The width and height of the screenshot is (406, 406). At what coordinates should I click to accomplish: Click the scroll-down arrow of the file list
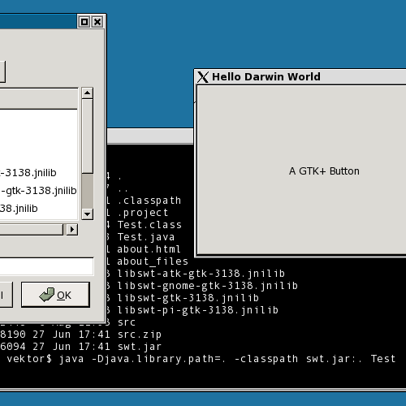[x=87, y=214]
